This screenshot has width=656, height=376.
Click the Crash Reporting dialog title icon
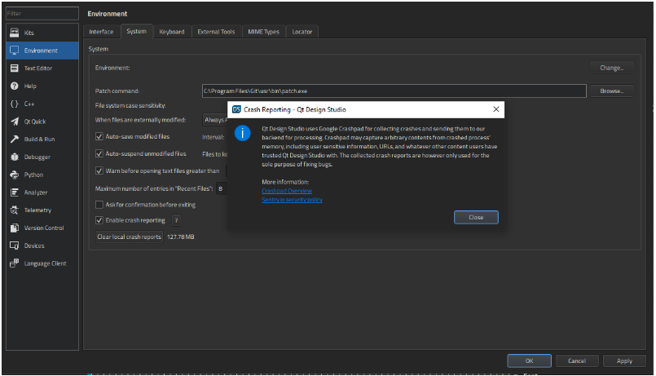236,109
